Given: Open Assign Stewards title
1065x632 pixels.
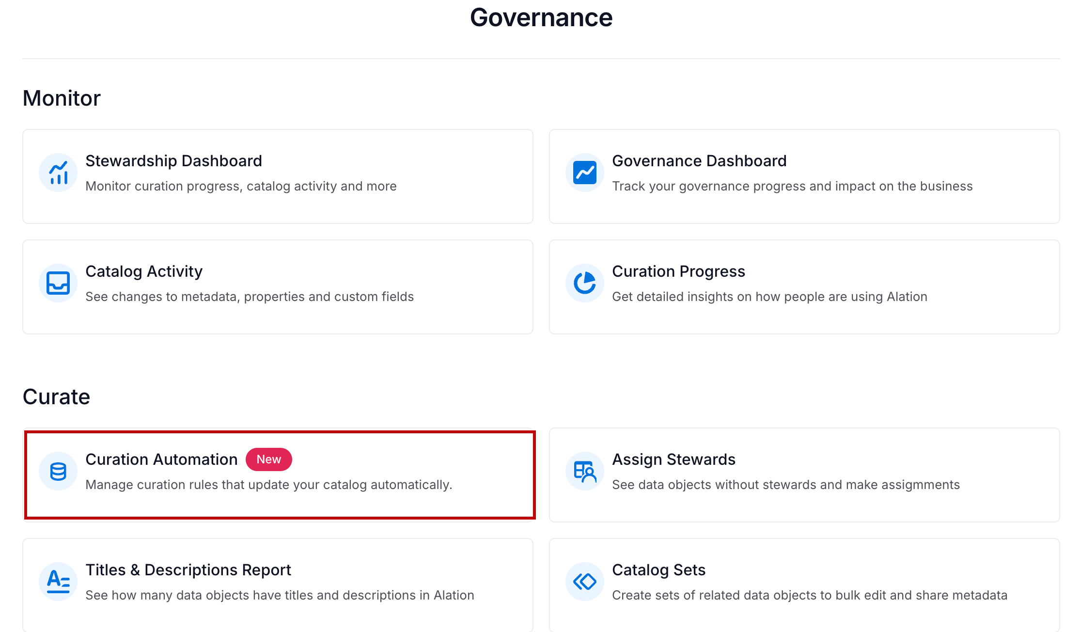Looking at the screenshot, I should click(x=673, y=459).
